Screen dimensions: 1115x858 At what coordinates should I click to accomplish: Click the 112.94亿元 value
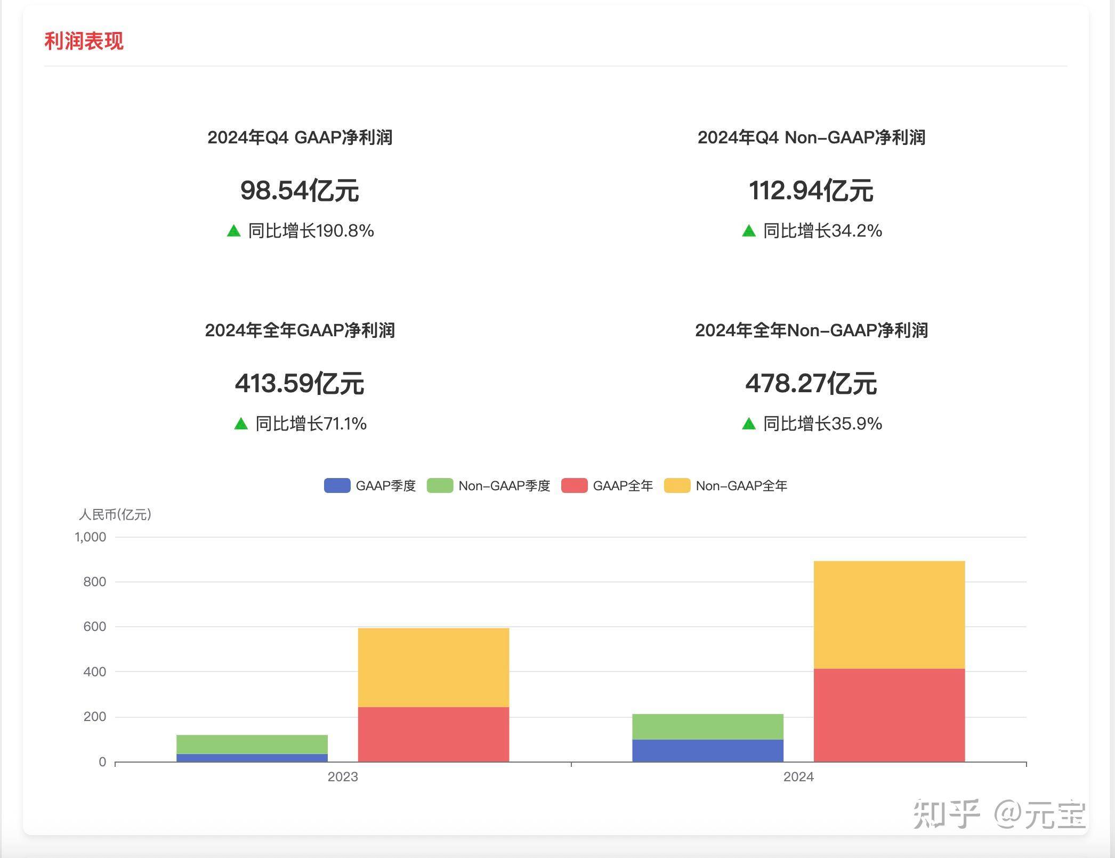click(811, 190)
